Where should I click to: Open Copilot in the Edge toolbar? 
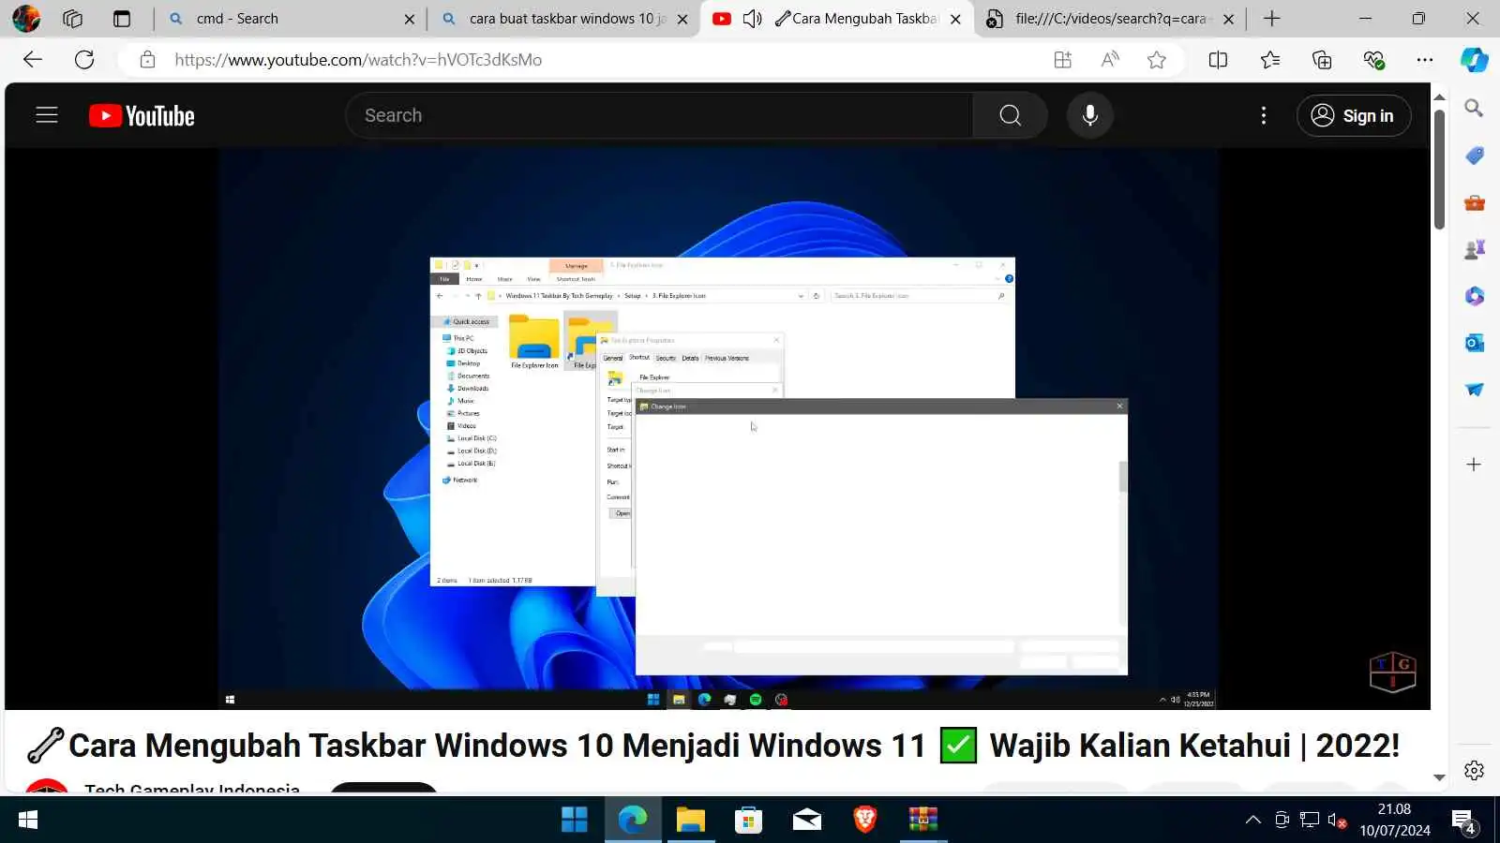(x=1474, y=60)
